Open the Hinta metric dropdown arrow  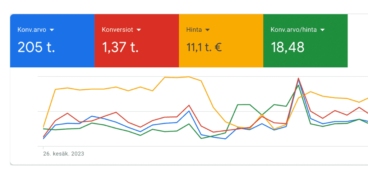207,30
